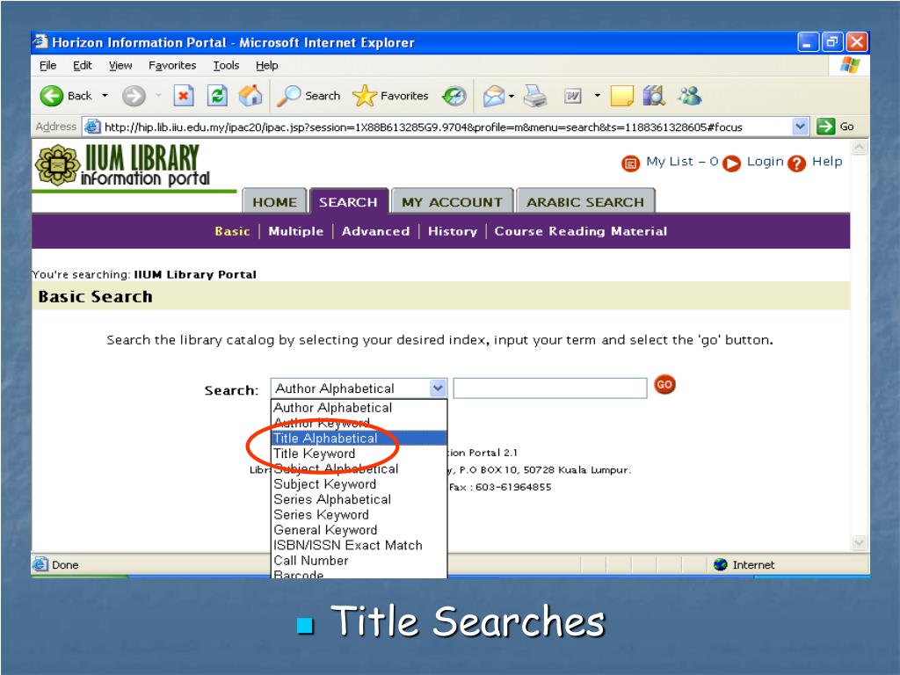
Task: Switch to the HOME tab
Action: coord(274,201)
